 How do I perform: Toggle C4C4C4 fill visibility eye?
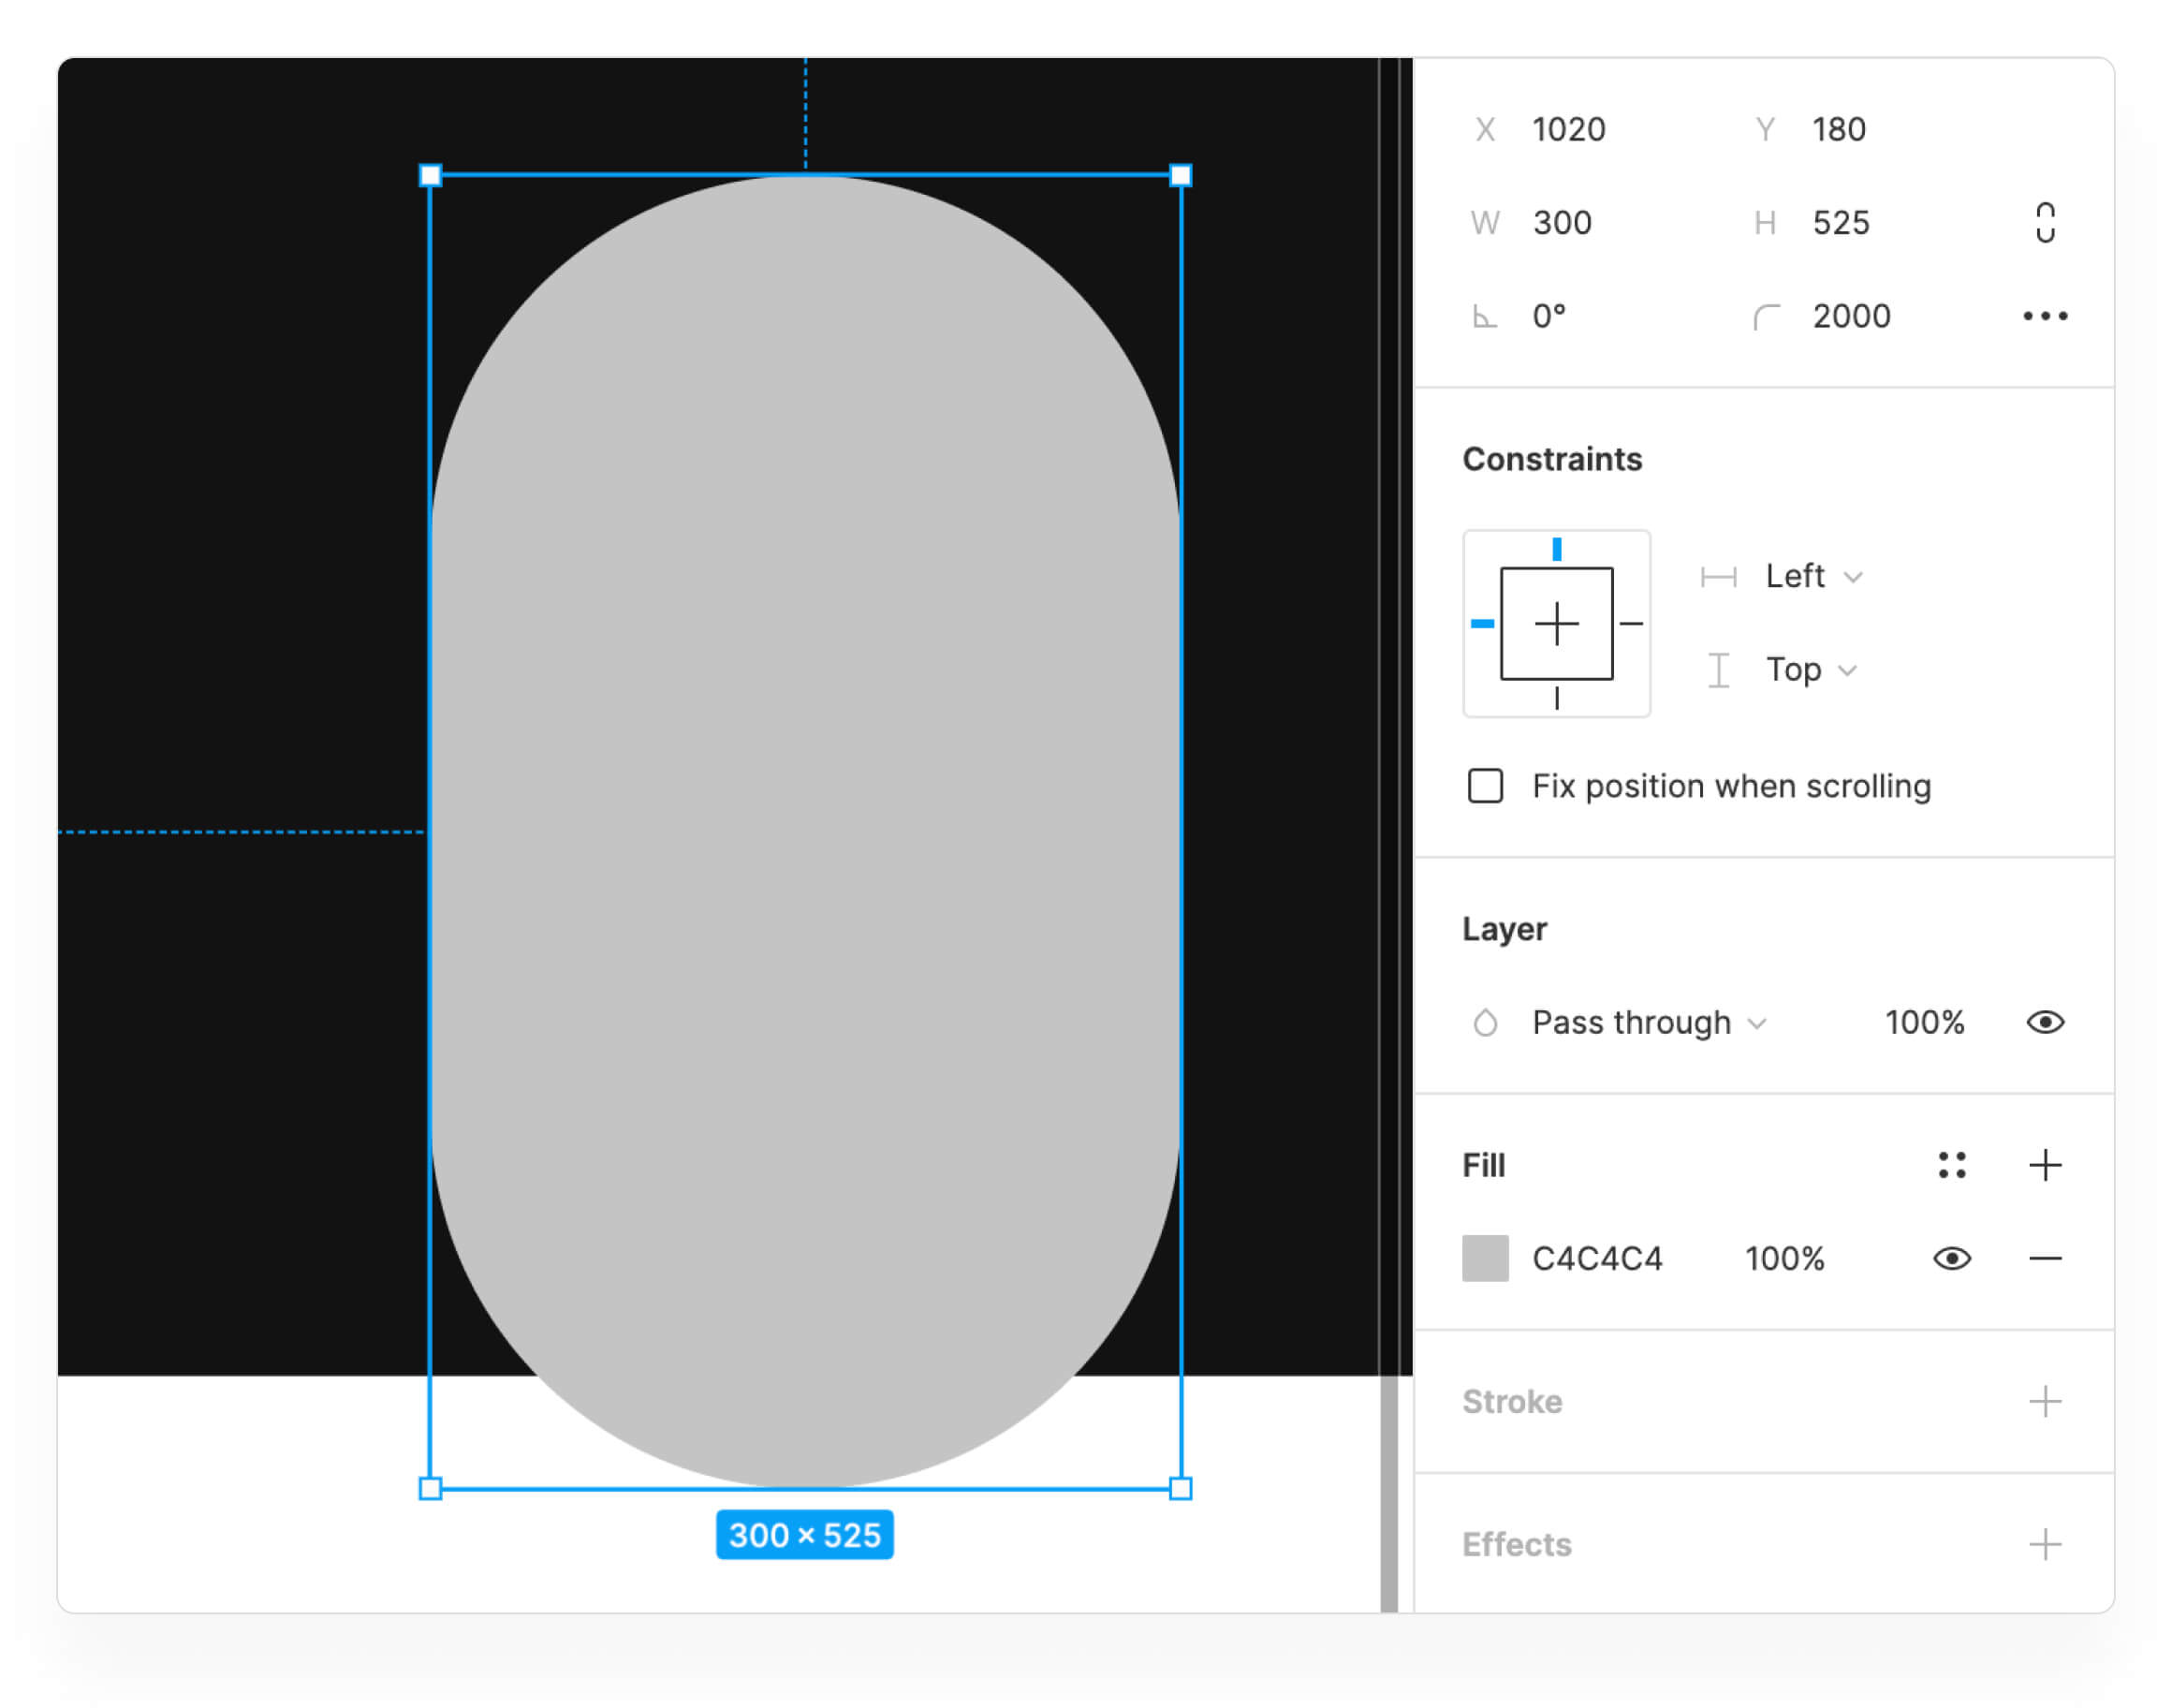1951,1258
